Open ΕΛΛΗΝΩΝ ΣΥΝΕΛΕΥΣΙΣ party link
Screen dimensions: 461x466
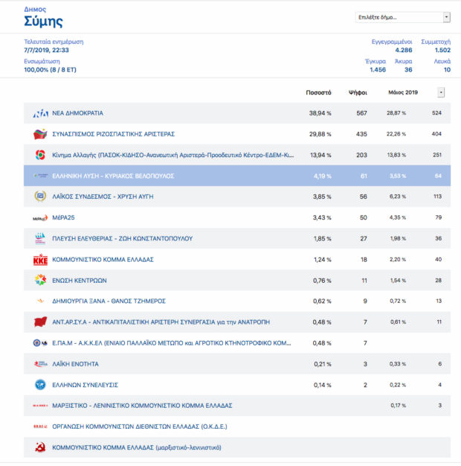point(86,385)
